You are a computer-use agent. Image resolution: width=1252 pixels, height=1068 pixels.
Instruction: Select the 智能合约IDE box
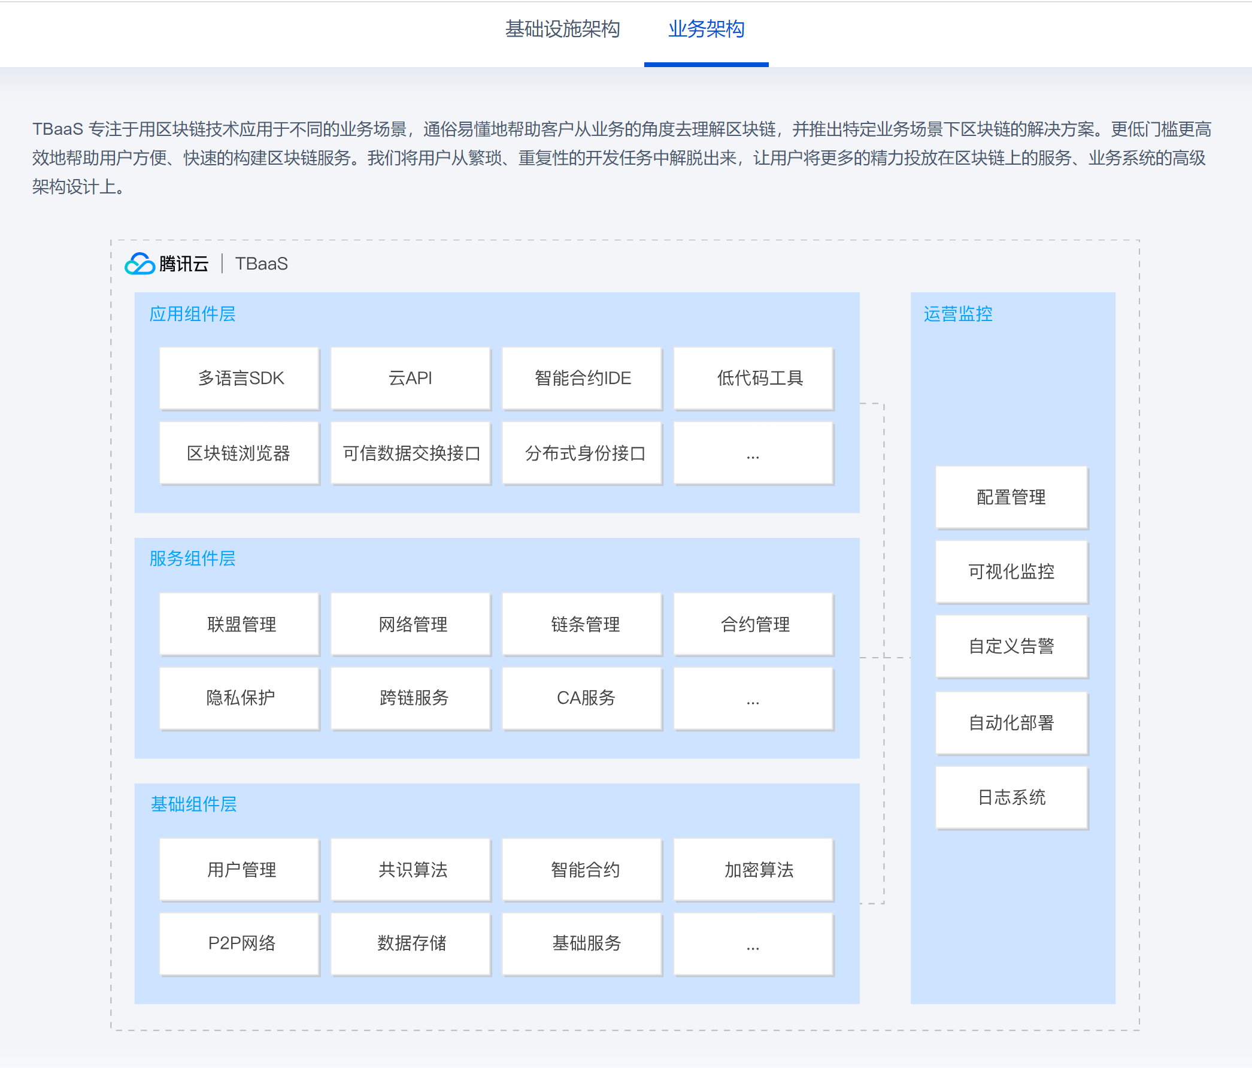click(x=582, y=379)
